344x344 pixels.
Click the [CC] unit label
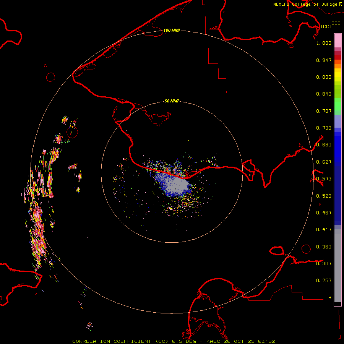tap(326, 26)
